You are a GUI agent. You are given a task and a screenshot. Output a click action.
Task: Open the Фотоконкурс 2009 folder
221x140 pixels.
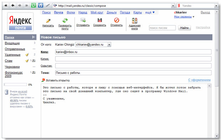(14, 74)
